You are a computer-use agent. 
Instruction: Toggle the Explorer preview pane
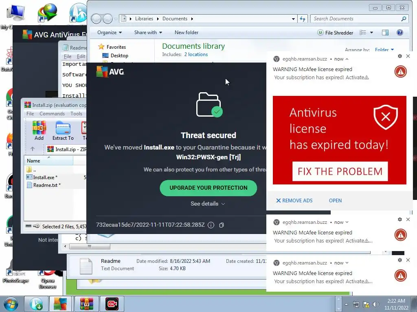[x=385, y=32]
